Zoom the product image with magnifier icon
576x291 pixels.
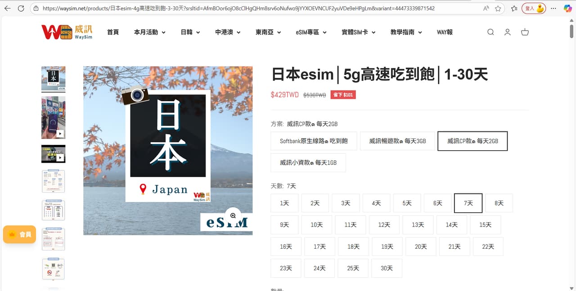tap(233, 215)
